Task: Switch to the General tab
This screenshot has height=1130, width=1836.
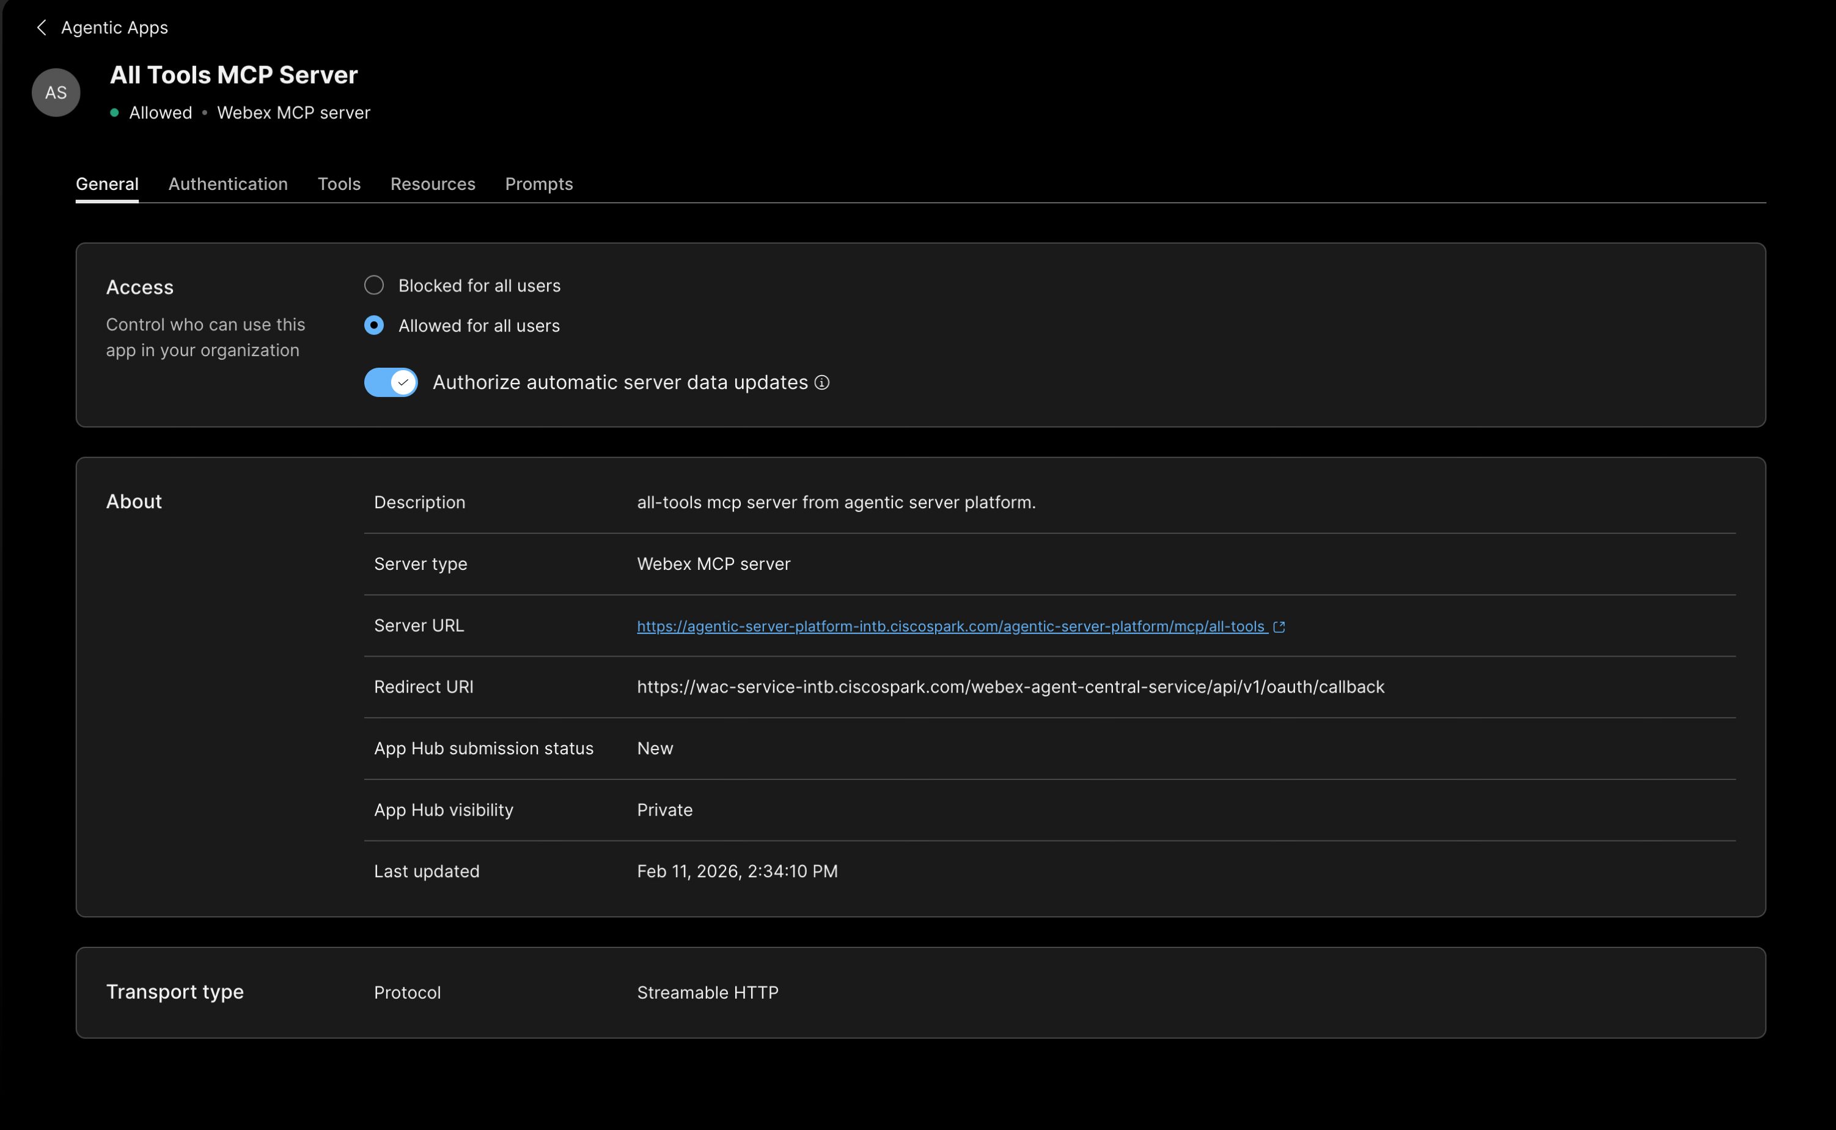Action: [x=107, y=184]
